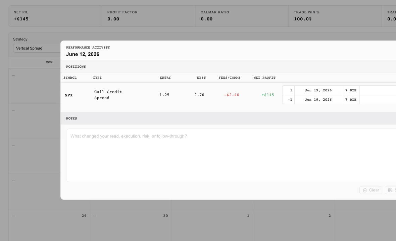Click the ENTRY column header

click(165, 78)
